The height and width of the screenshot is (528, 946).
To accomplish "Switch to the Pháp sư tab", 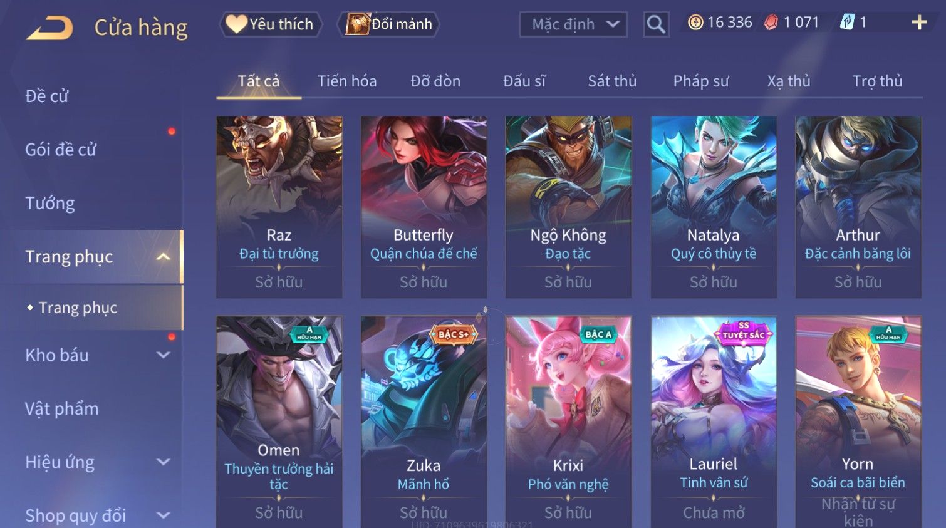I will [x=701, y=81].
